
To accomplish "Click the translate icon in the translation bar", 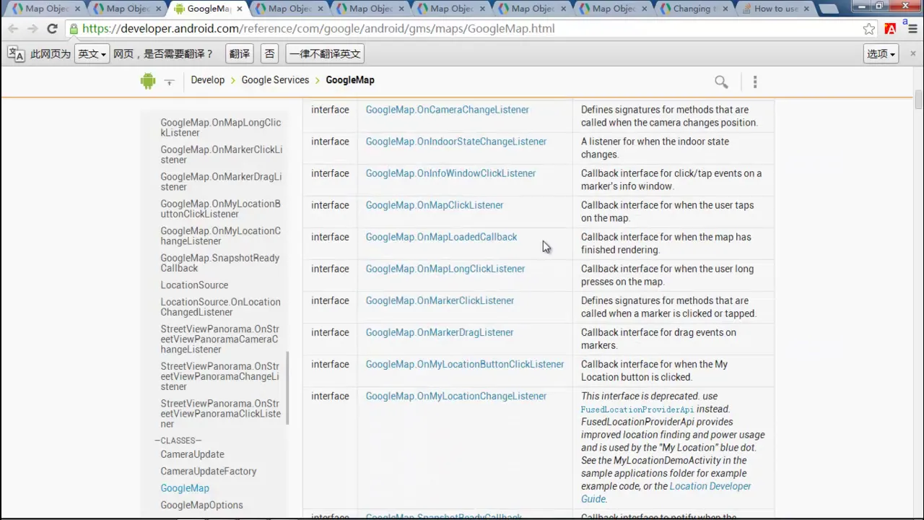I will (16, 54).
